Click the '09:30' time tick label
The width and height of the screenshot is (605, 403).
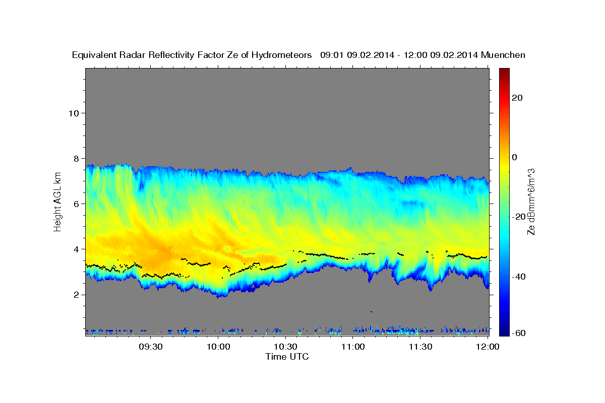point(151,347)
